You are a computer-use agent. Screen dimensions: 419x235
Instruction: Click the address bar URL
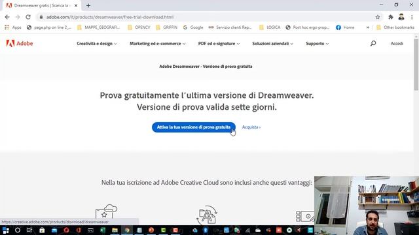pos(110,17)
